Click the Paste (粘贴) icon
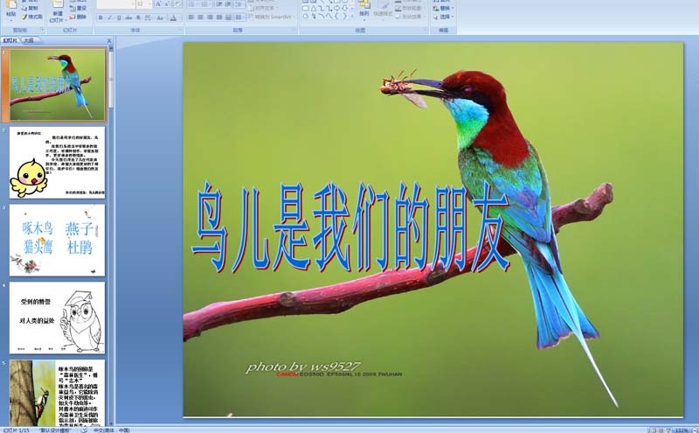 (x=10, y=10)
